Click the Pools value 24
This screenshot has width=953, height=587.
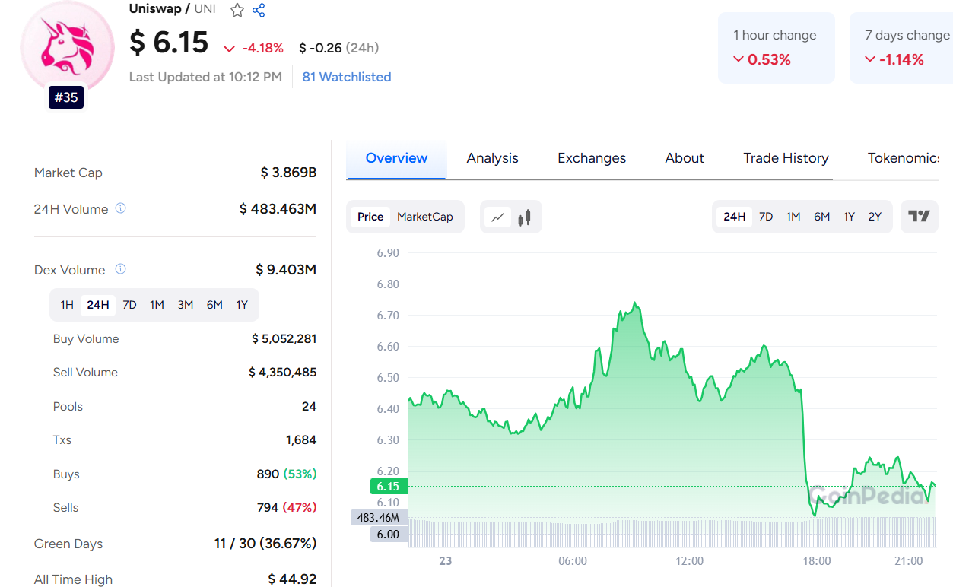point(309,406)
